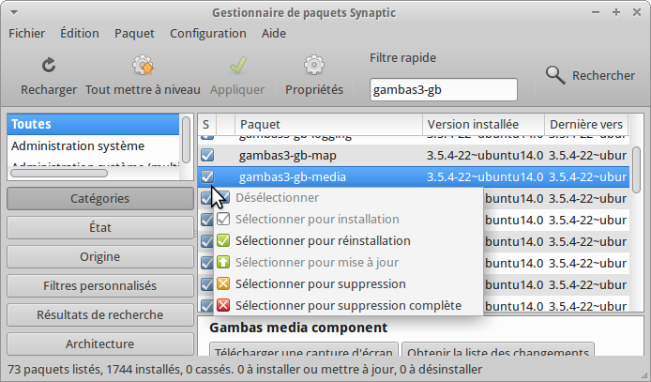Click Obtenir la liste des changements

[x=498, y=349]
